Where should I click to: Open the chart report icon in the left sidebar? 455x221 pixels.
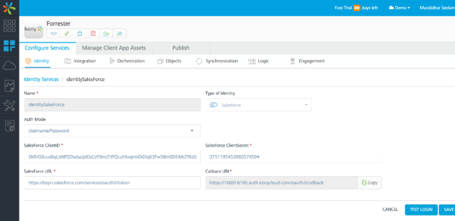(9, 86)
